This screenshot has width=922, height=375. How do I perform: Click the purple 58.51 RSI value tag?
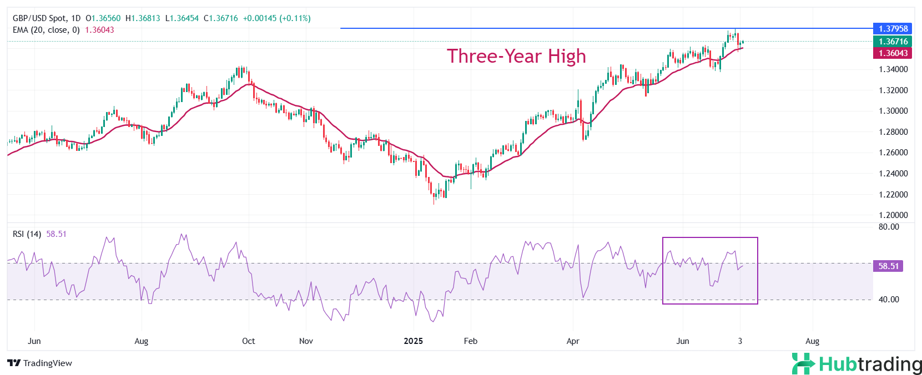coord(888,266)
